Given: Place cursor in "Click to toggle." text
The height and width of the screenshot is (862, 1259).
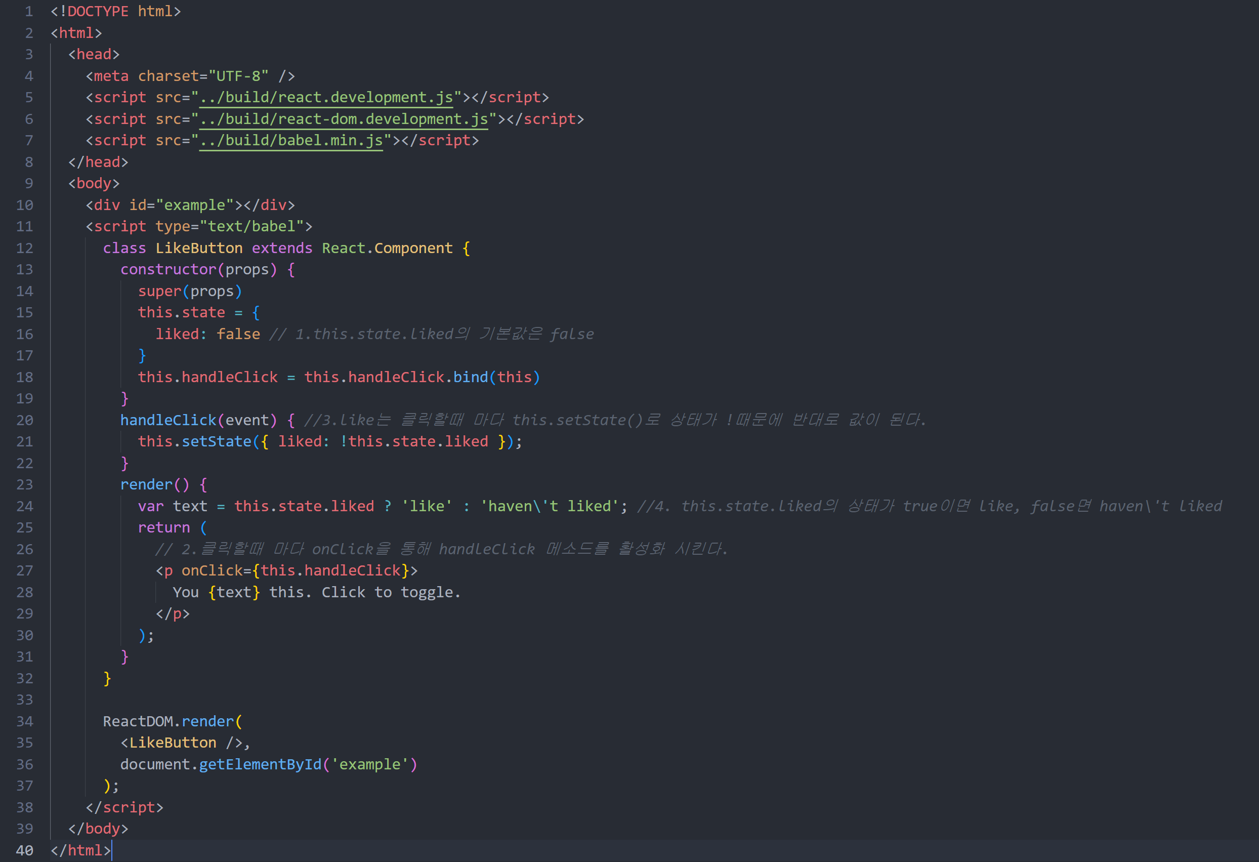Looking at the screenshot, I should pyautogui.click(x=390, y=593).
